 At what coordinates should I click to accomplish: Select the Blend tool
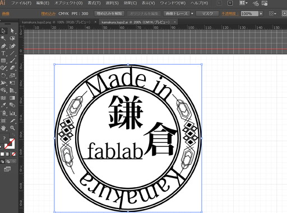[x=12, y=105]
